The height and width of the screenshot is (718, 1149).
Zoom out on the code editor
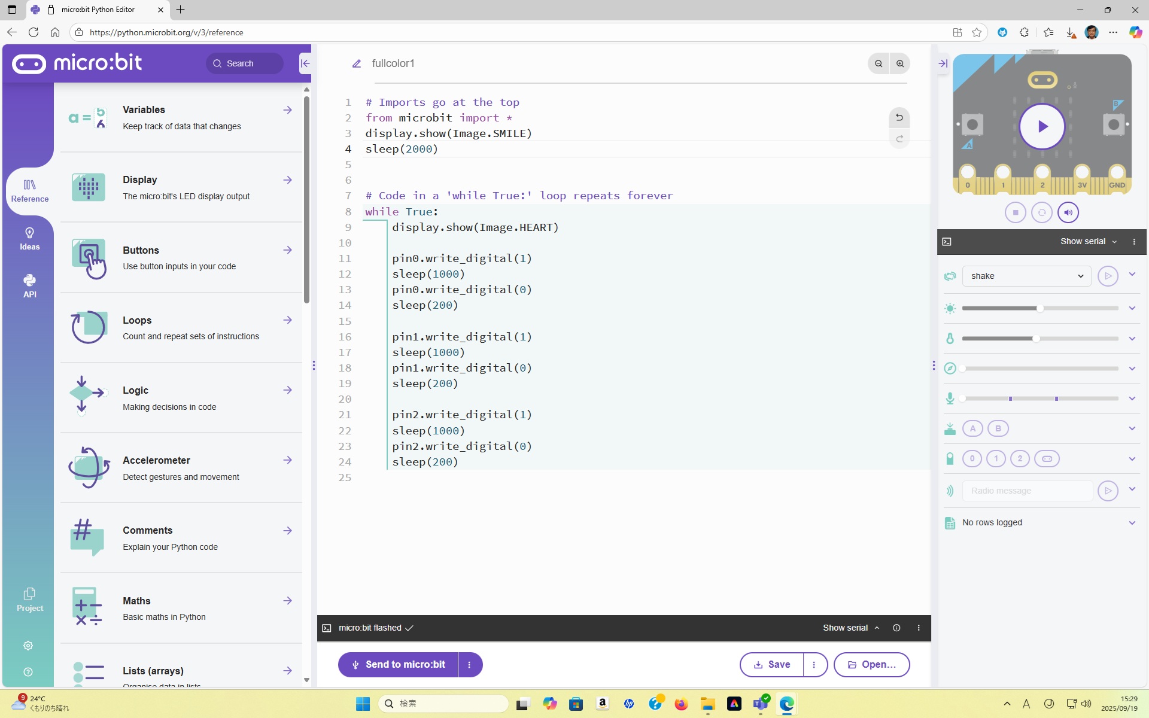tap(879, 63)
